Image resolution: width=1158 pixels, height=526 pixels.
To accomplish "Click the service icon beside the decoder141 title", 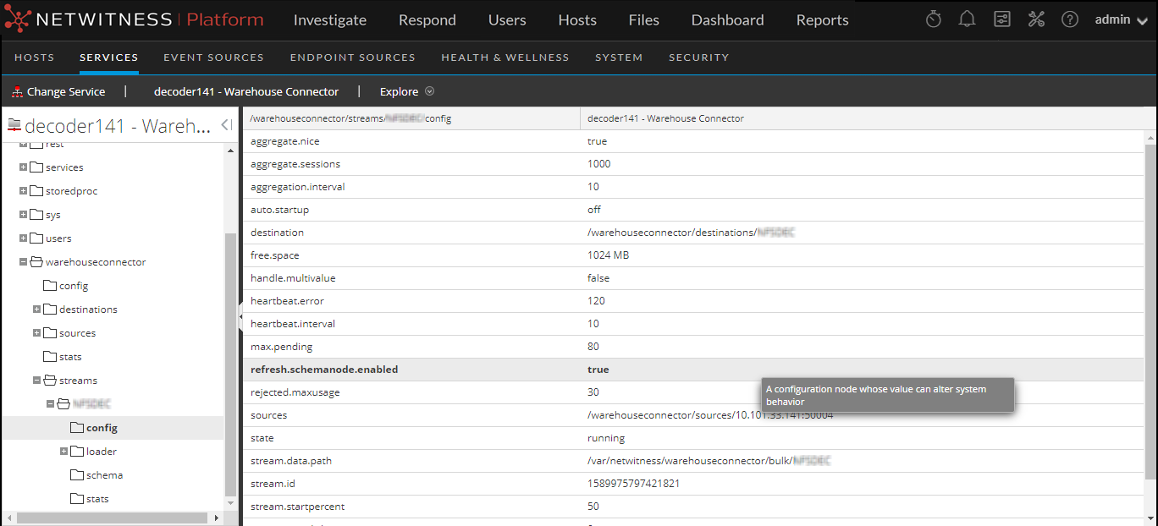I will click(x=14, y=126).
